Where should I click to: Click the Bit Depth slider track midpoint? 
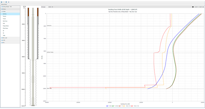pyautogui.click(x=123, y=7)
